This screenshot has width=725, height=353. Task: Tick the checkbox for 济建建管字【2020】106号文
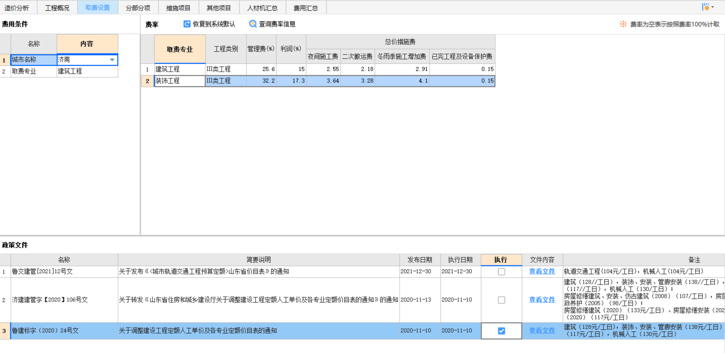tap(502, 300)
